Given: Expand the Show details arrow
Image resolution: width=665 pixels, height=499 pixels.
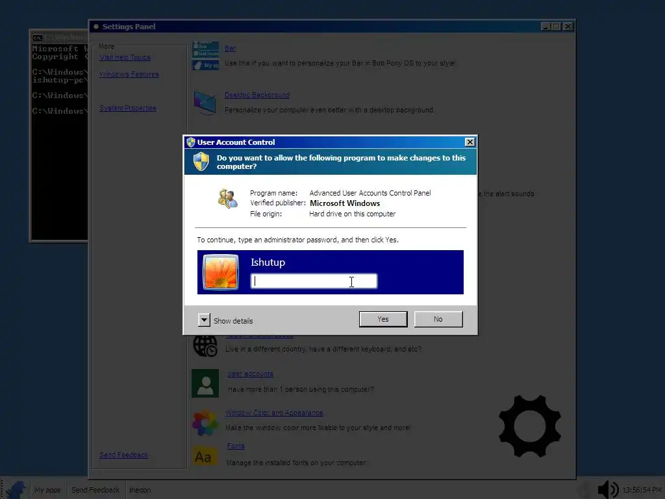Looking at the screenshot, I should pos(204,320).
